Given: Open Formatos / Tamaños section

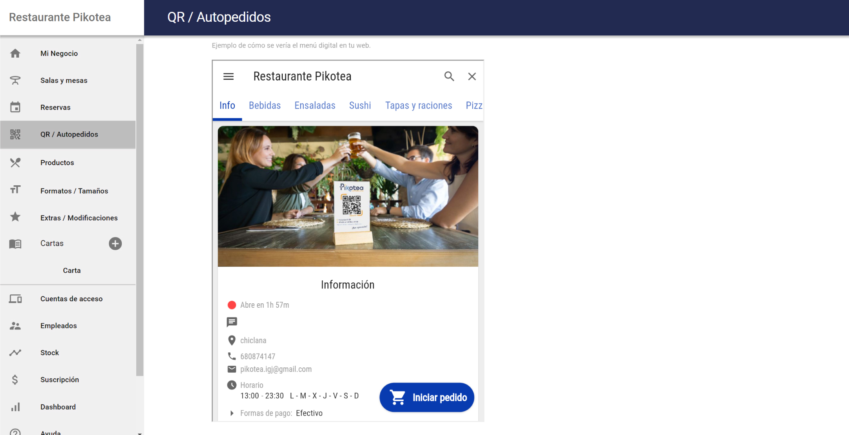Looking at the screenshot, I should [x=68, y=191].
